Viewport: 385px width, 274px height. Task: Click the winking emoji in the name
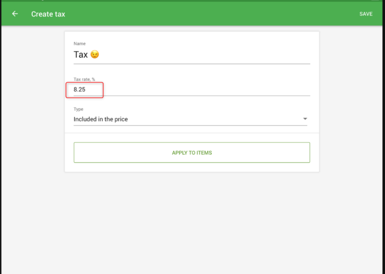click(x=95, y=55)
